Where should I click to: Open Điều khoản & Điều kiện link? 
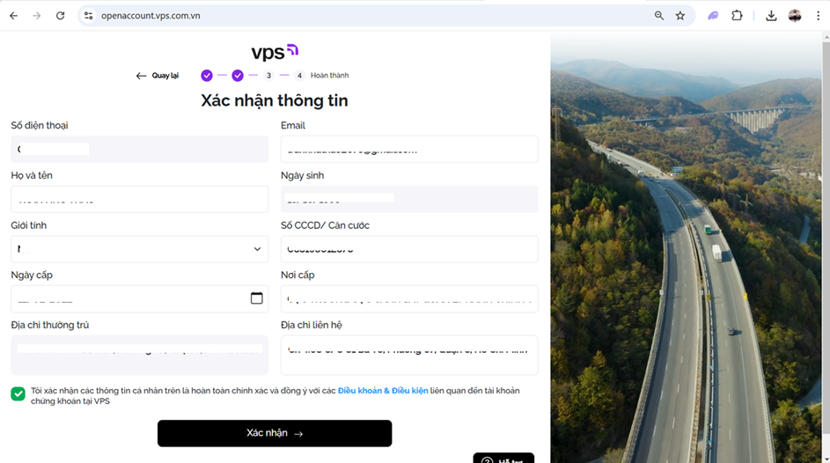coord(383,391)
